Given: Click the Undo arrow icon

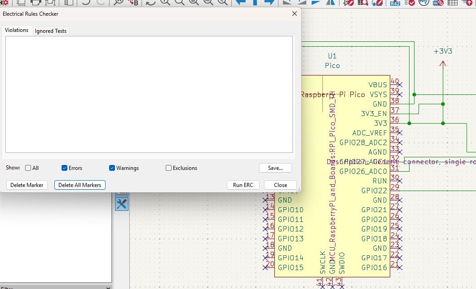Looking at the screenshot, I should click(x=86, y=2).
